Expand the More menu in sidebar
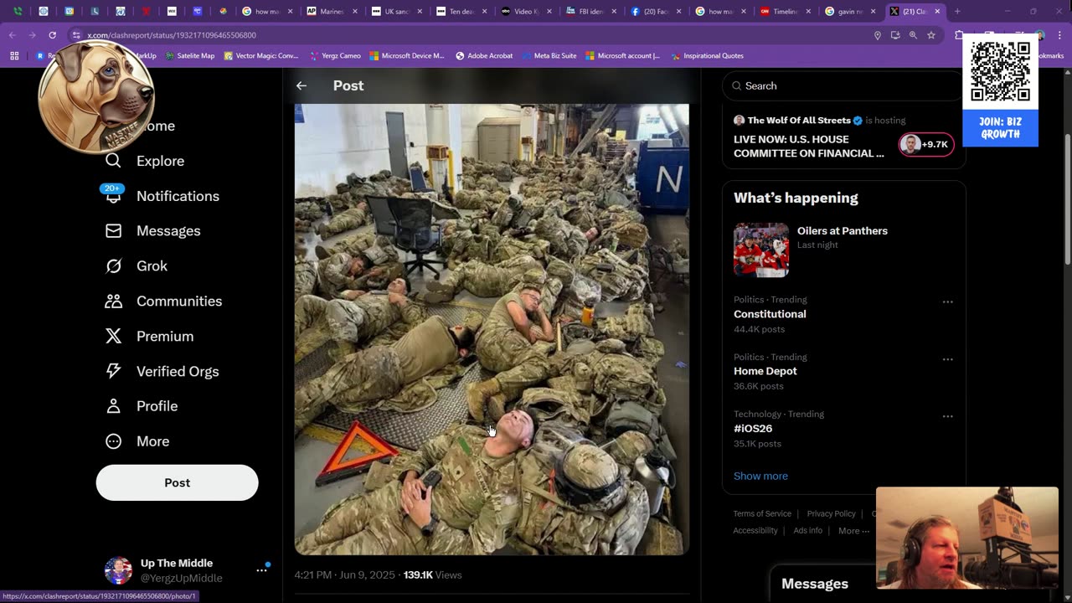 tap(114, 441)
